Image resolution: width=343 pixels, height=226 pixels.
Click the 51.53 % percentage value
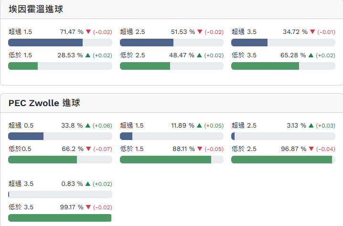[182, 32]
